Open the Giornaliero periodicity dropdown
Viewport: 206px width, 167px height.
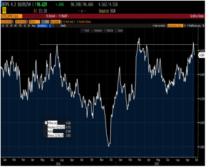(42, 26)
